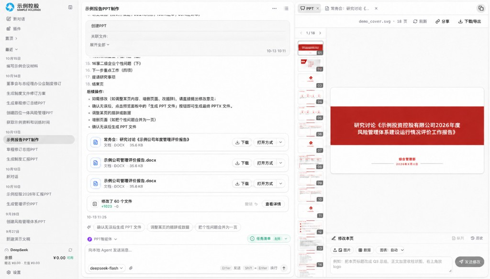The width and height of the screenshot is (490, 279).
Task: Select slide thumbnail 12
Action: [311, 227]
